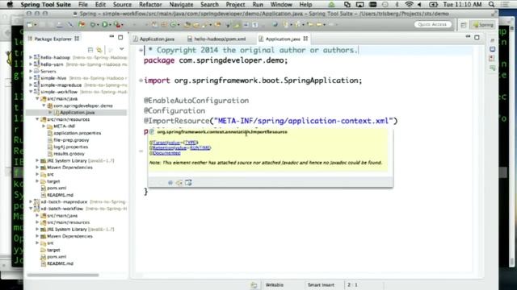Minimize the Package Explorer view
Image resolution: width=517 pixels, height=290 pixels.
click(111, 37)
